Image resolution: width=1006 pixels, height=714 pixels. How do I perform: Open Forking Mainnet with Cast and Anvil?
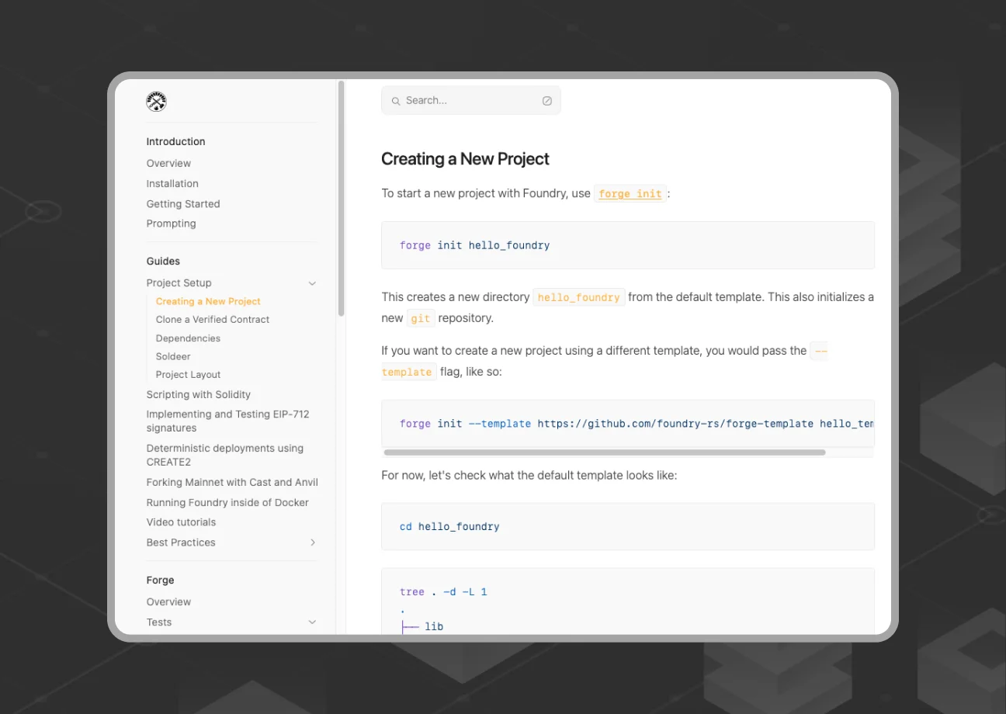tap(232, 483)
